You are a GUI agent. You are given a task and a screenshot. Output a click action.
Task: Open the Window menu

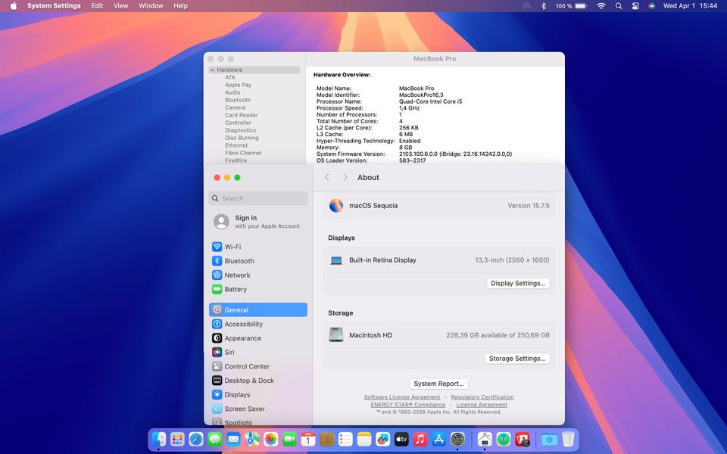point(151,6)
